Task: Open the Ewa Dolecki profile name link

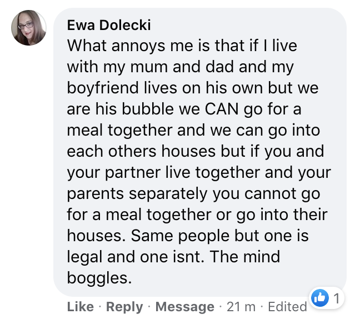Action: pyautogui.click(x=109, y=25)
